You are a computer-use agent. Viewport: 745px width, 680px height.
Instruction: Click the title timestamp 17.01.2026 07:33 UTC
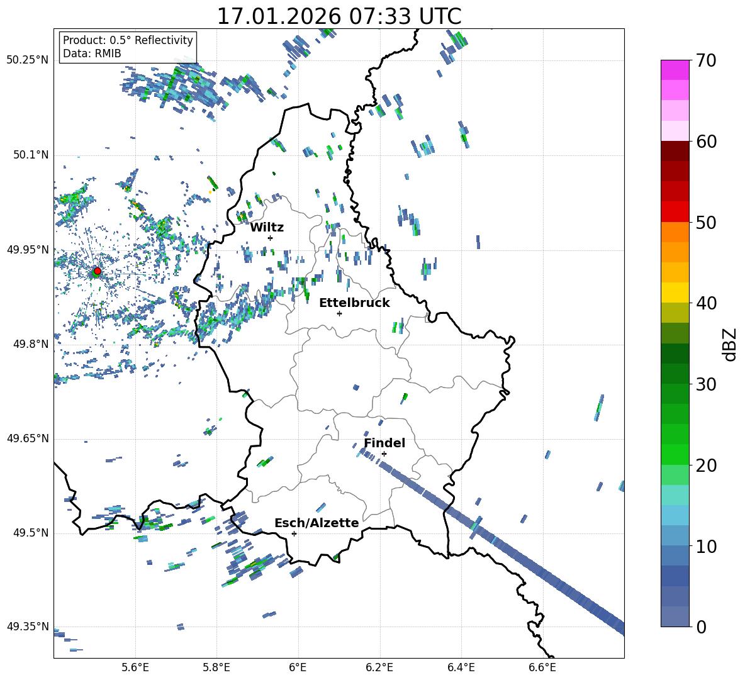[339, 16]
